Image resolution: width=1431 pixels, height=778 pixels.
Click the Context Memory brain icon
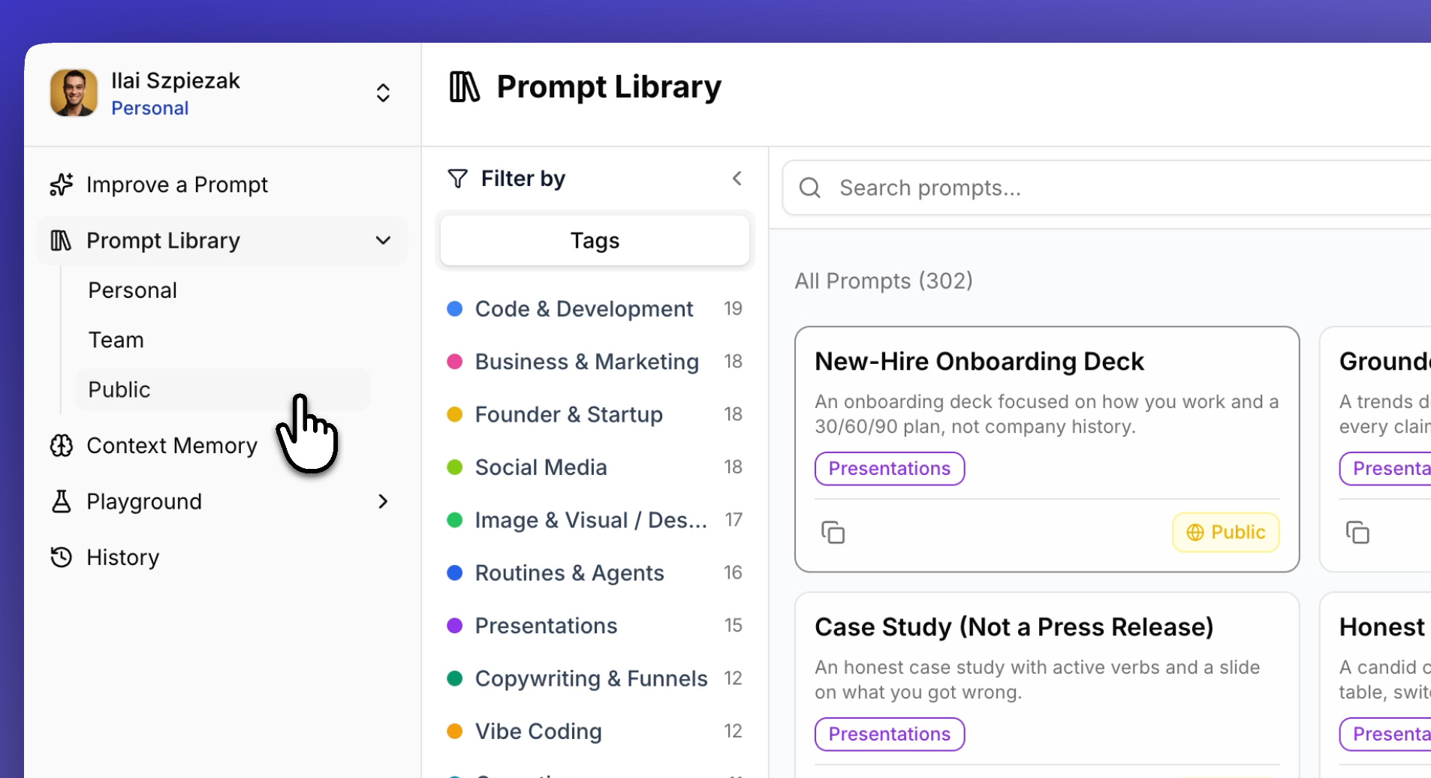(62, 446)
